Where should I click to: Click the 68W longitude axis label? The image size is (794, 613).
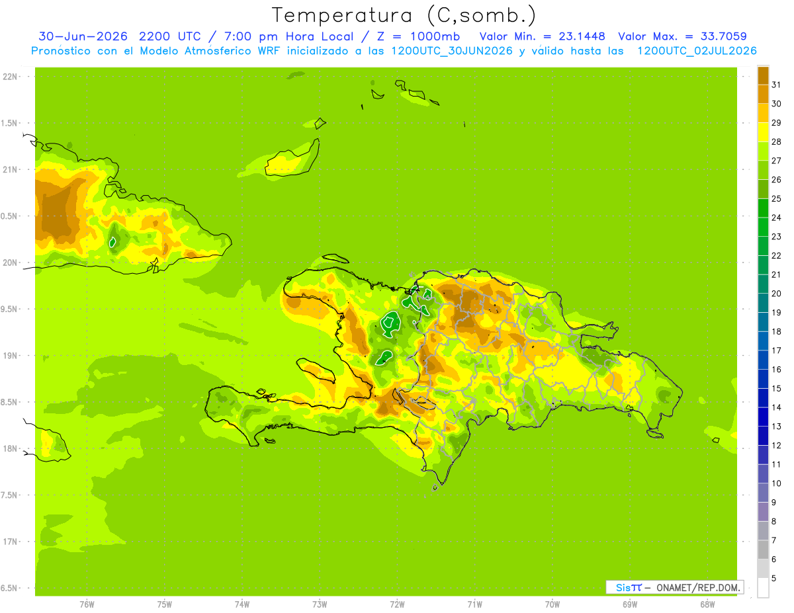coord(707,604)
